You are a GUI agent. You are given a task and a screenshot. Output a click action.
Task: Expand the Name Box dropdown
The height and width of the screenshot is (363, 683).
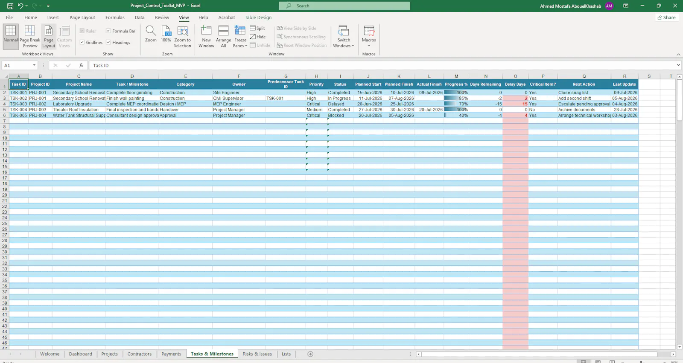click(34, 65)
